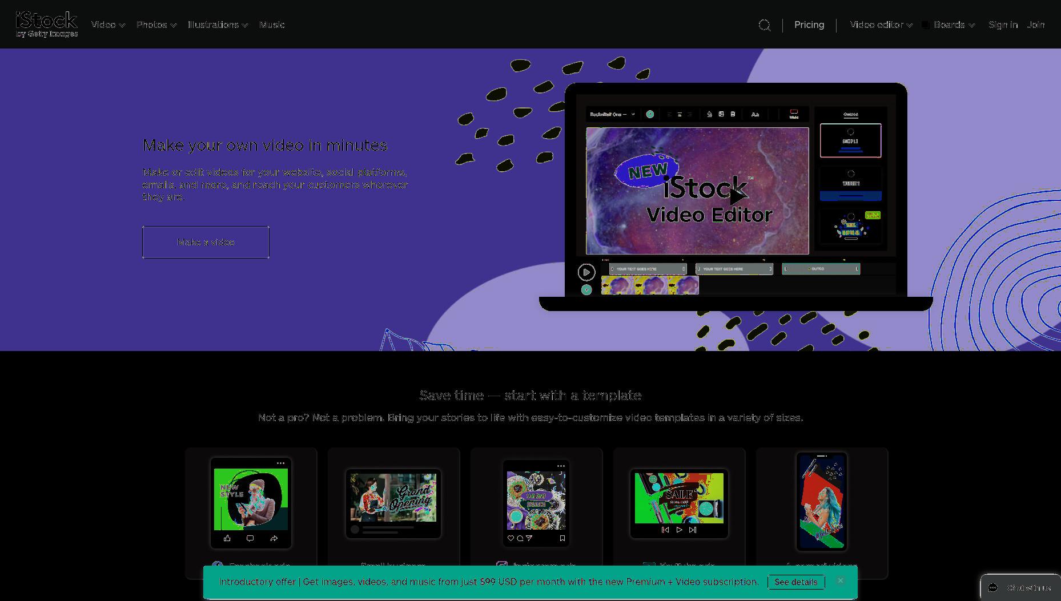Expand the Photos dropdown menu
Image resolution: width=1061 pixels, height=601 pixels.
click(x=156, y=25)
